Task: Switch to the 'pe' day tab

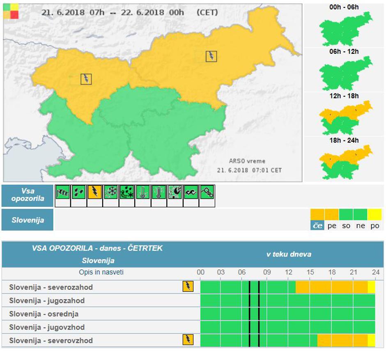Action: coord(331,225)
